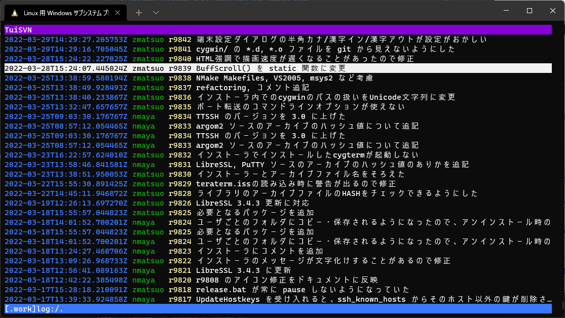Click the Linux penguin icon on the tab
The height and width of the screenshot is (318, 565).
click(14, 13)
